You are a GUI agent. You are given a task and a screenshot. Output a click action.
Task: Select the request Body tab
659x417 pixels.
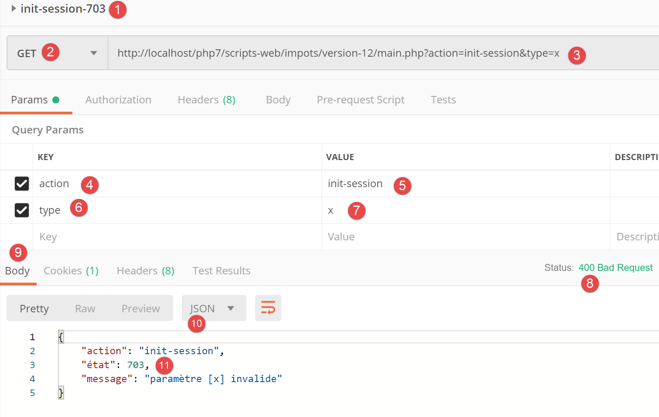point(278,100)
